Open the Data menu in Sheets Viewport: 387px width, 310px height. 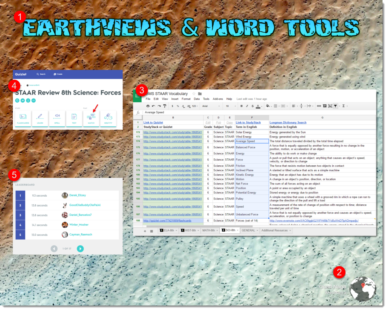197,99
